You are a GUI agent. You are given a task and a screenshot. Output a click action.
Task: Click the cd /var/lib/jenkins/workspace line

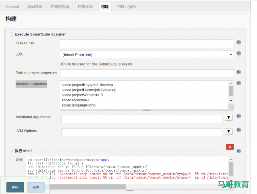coord(68,160)
